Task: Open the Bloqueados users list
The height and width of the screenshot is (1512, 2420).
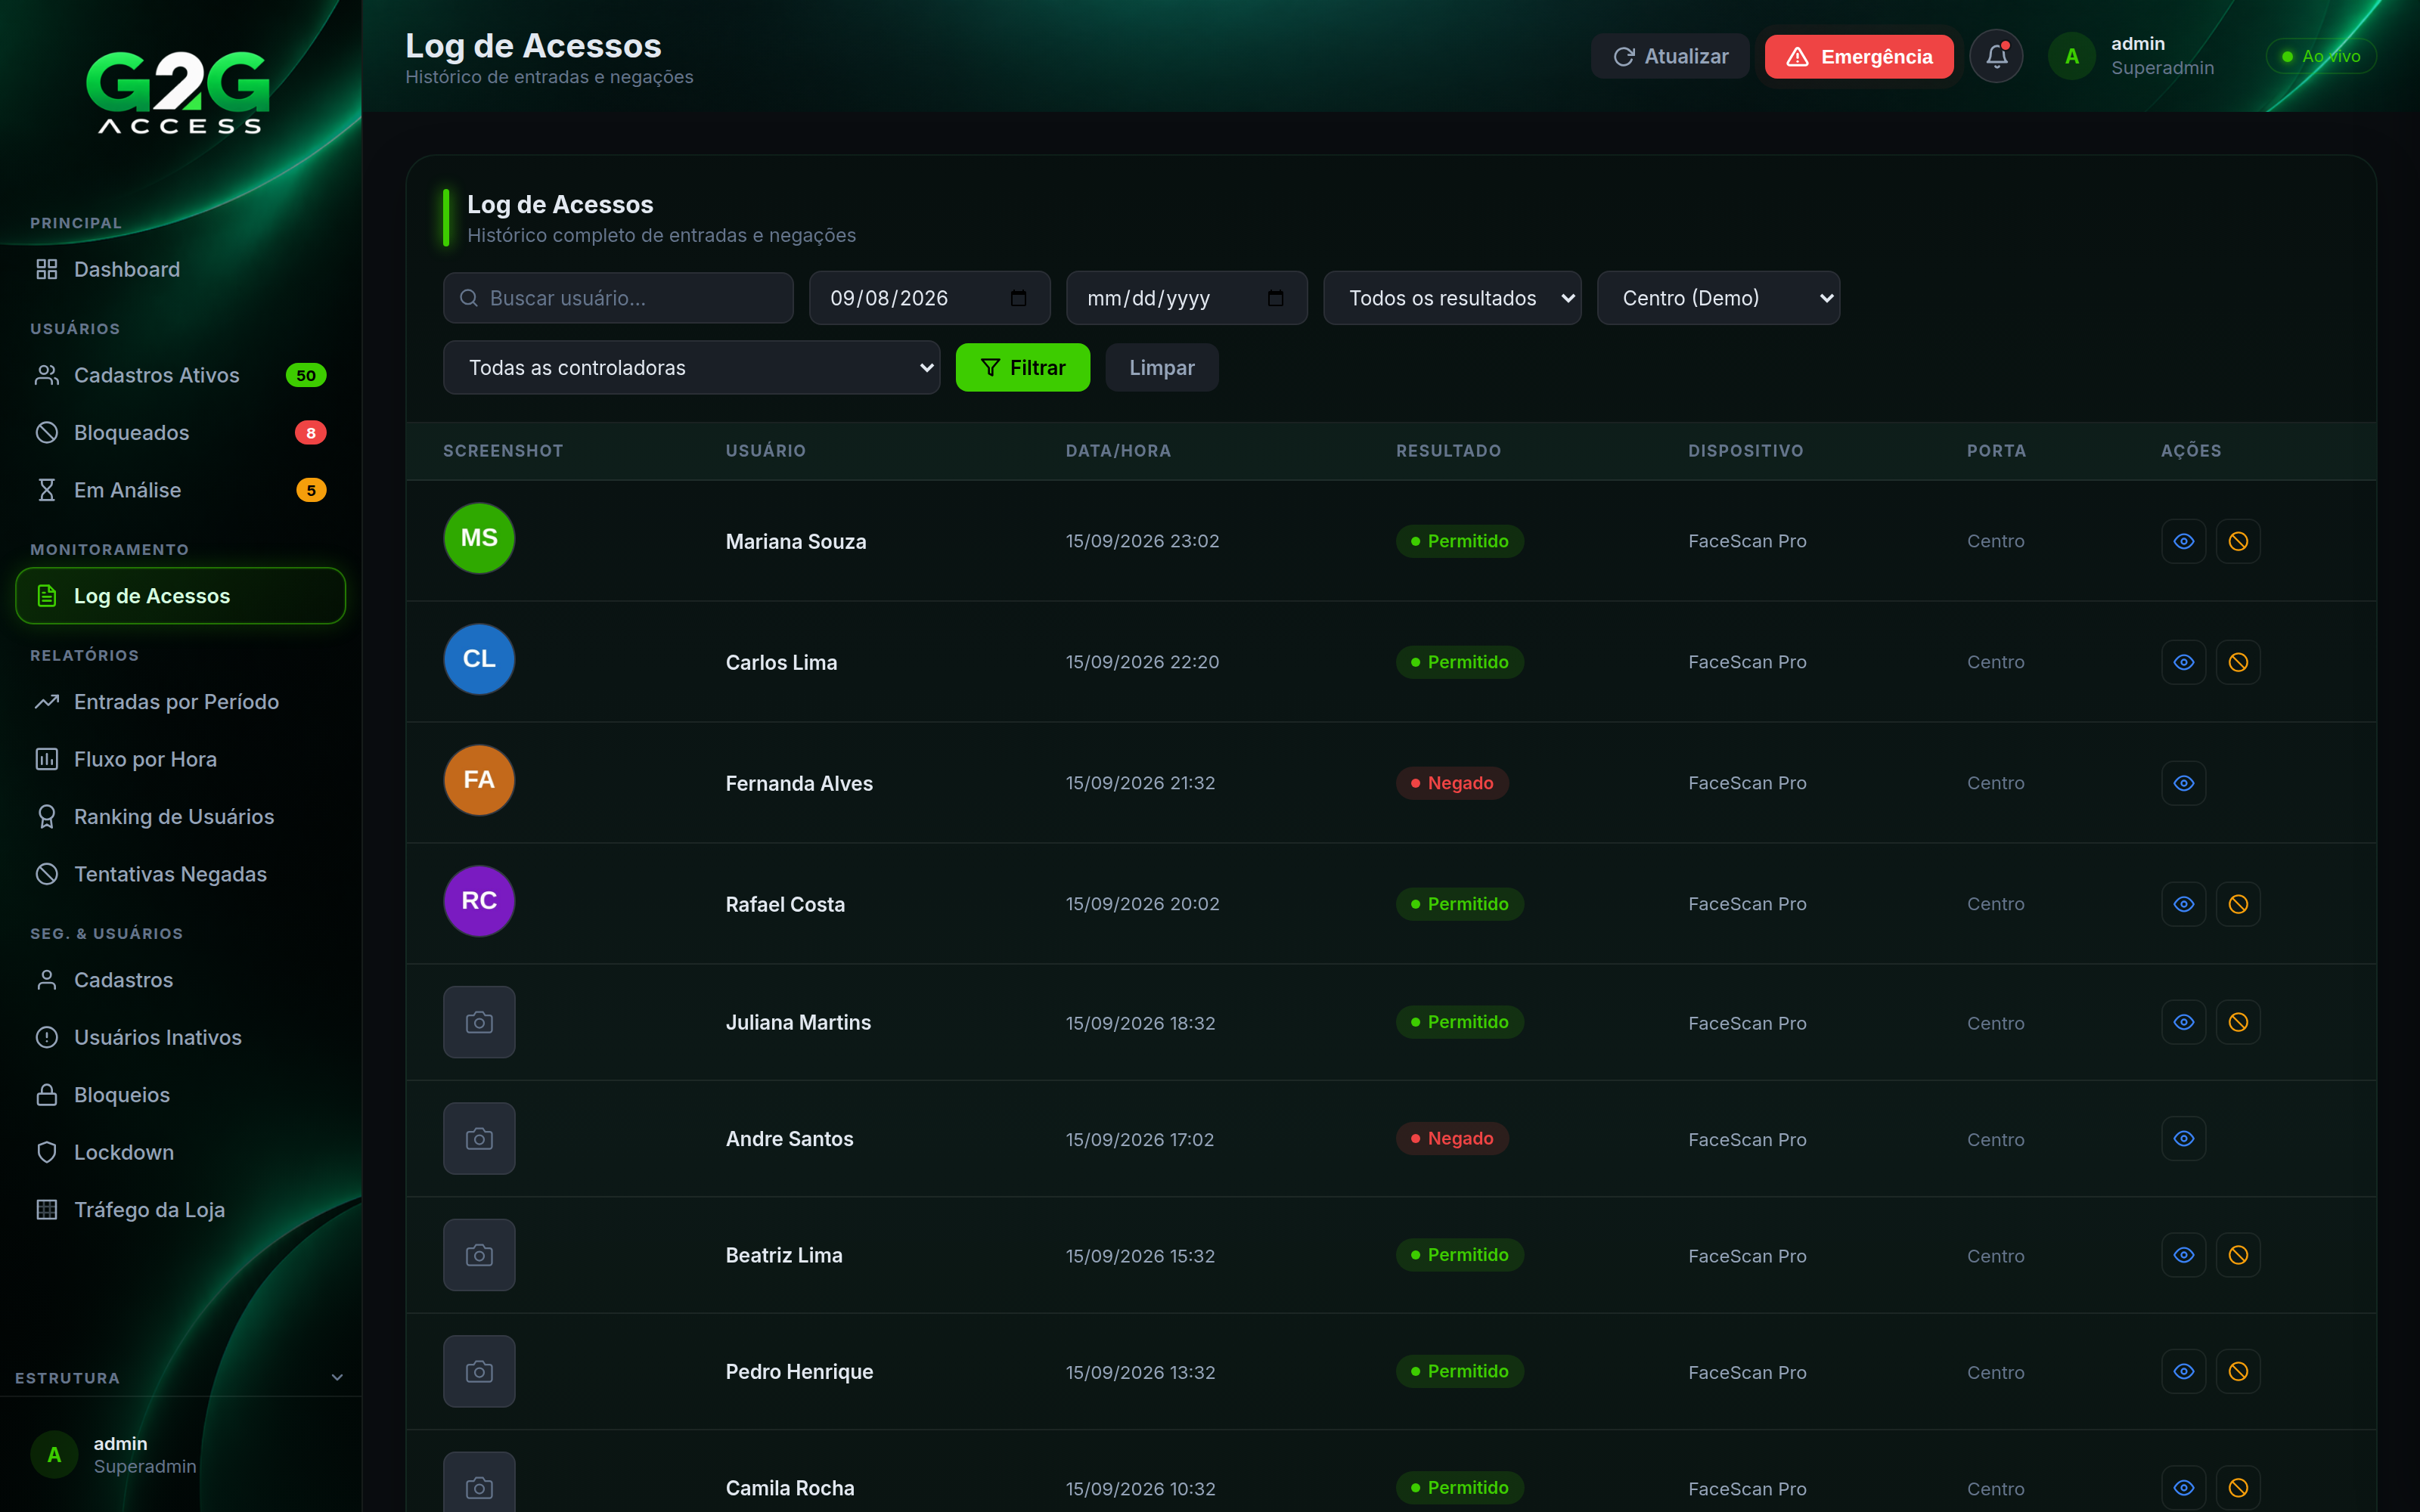Action: pos(180,433)
